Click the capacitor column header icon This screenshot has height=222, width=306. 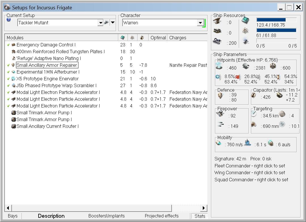tap(142, 38)
